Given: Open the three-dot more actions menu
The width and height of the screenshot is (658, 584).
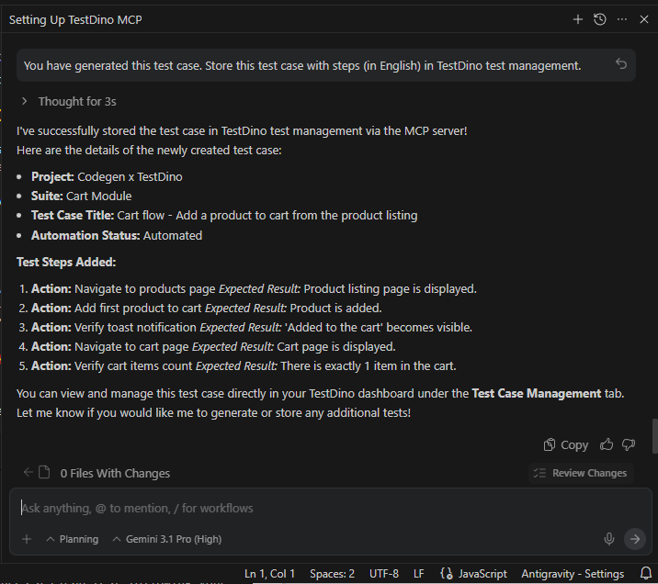Looking at the screenshot, I should point(622,19).
